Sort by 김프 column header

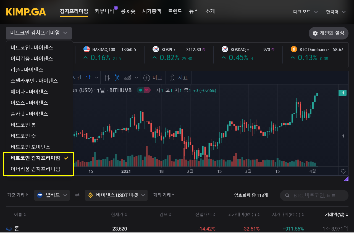tap(166, 215)
